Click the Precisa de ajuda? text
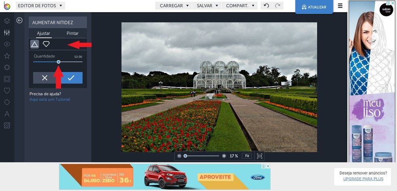Screen dimensions: 397x191 pos(45,94)
